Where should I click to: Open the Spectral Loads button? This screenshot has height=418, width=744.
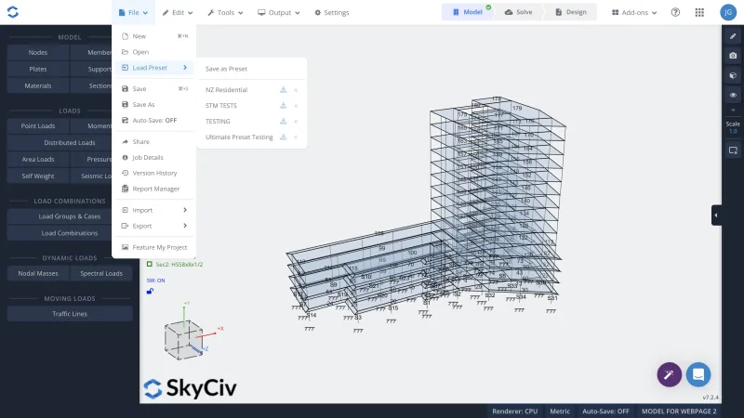(101, 273)
